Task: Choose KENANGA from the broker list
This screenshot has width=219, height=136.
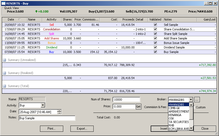Action: tap(179, 115)
